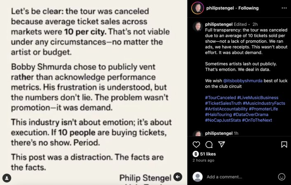Open #MusicIndustryFacts hashtag
291x185 pixels.
tap(264, 103)
